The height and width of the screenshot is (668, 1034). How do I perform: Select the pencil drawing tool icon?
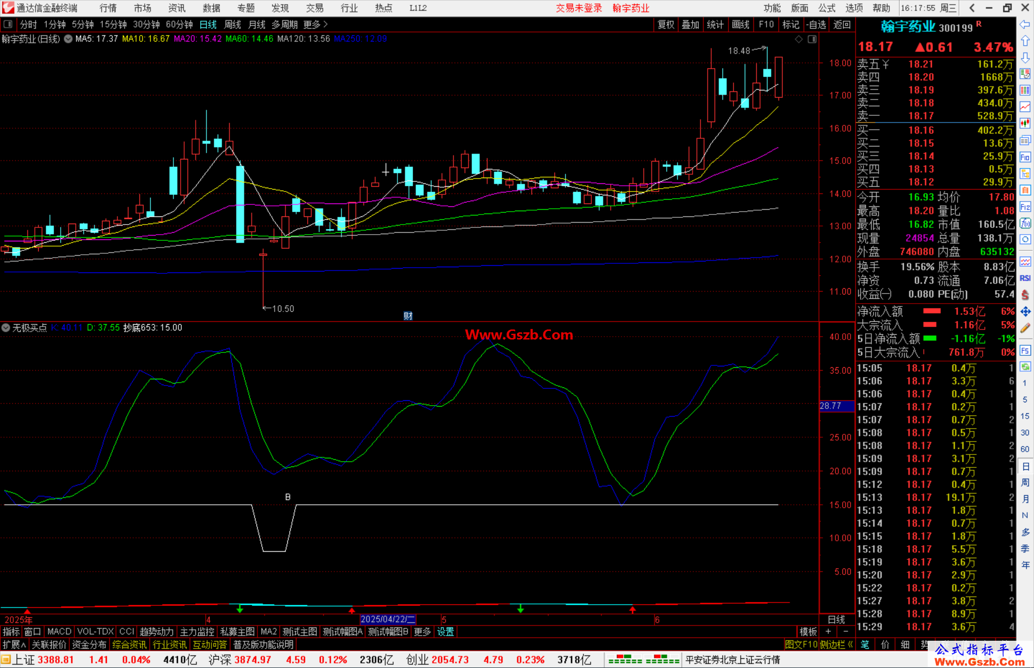1025,328
